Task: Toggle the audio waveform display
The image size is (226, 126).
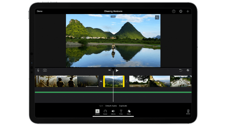Action: tap(188, 70)
